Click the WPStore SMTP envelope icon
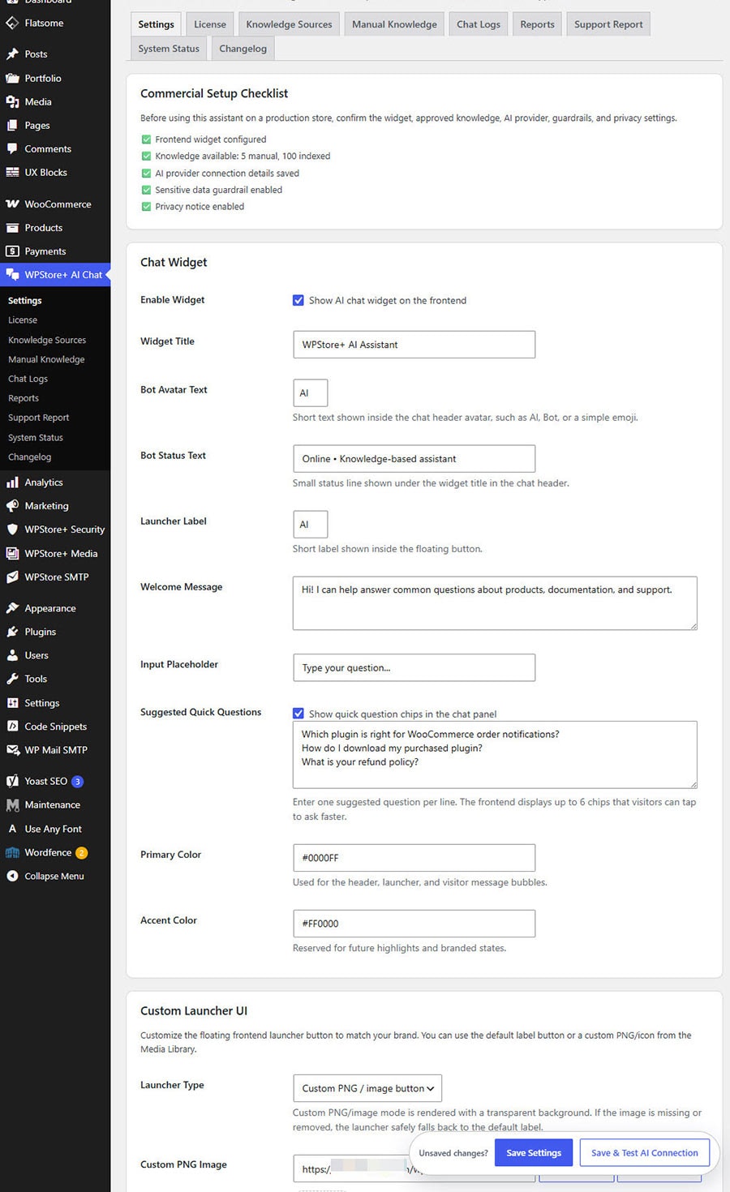The width and height of the screenshot is (730, 1192). (12, 577)
